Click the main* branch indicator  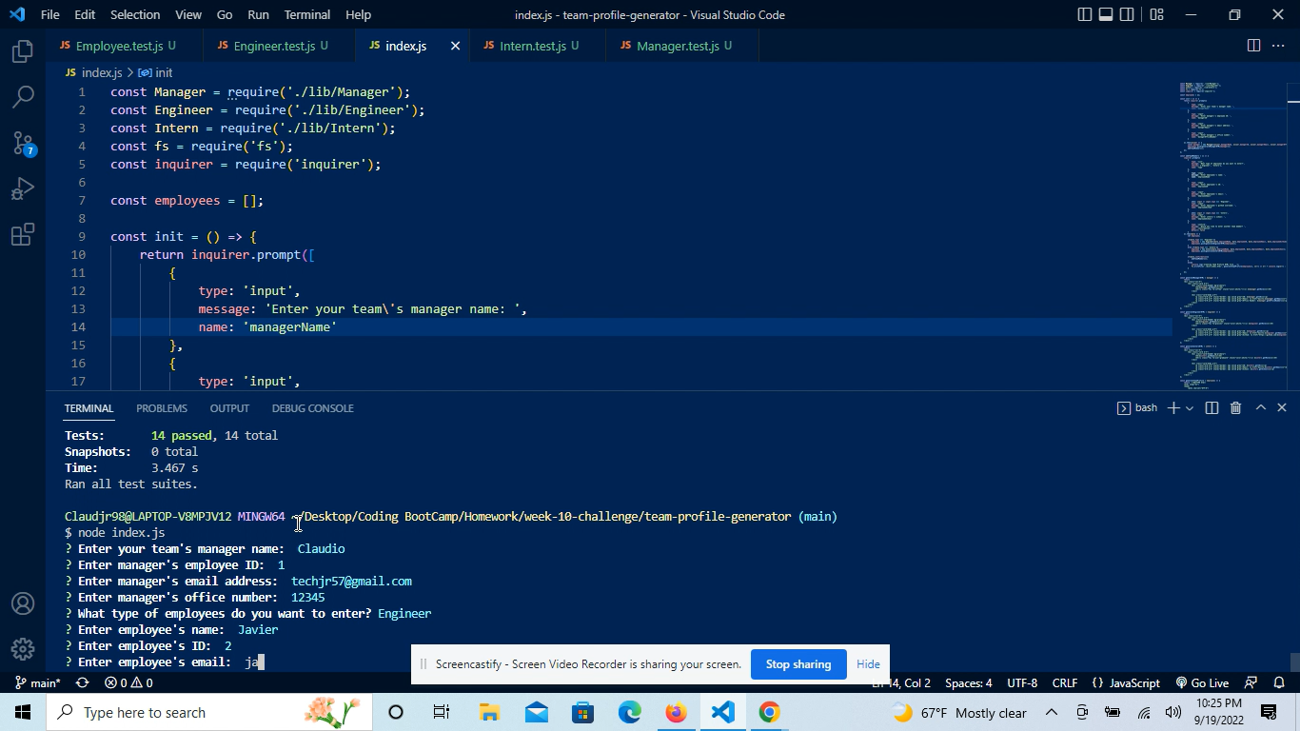pyautogui.click(x=38, y=682)
